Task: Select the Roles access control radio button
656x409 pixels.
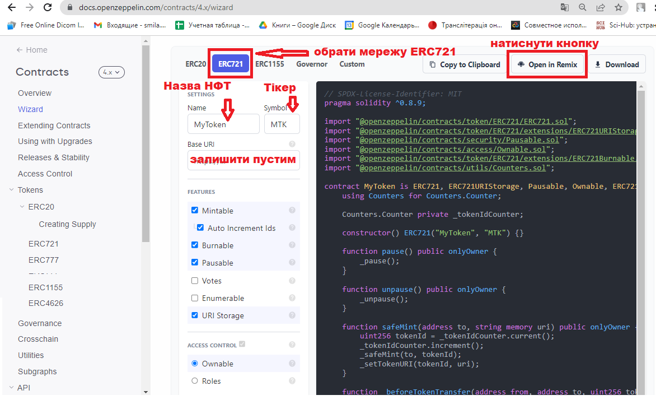Action: tap(195, 381)
